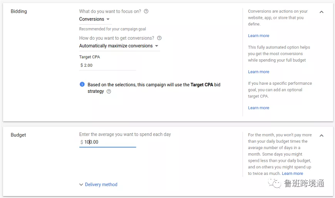The image size is (335, 198).
Task: Open the "Automatically maximize conversions" dropdown
Action: coord(119,46)
